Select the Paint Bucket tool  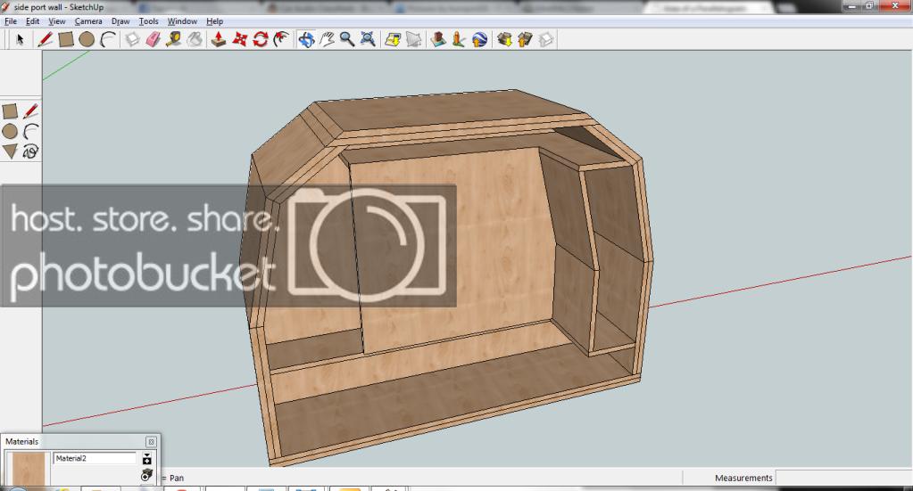[195, 39]
